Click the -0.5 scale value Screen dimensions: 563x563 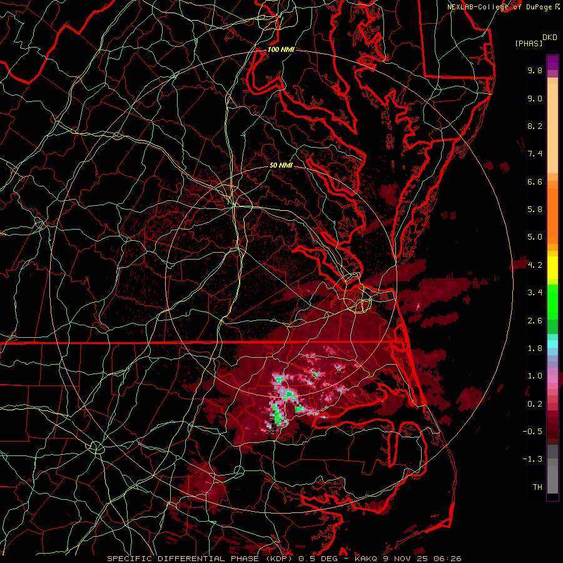[532, 432]
